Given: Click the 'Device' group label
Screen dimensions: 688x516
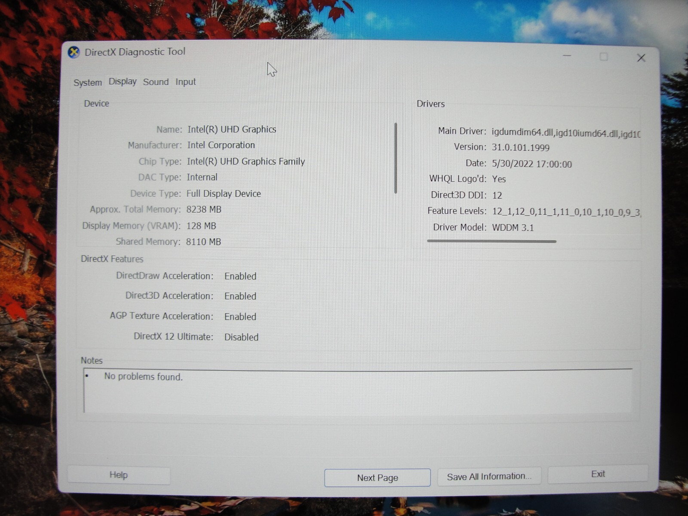Looking at the screenshot, I should click(x=96, y=103).
